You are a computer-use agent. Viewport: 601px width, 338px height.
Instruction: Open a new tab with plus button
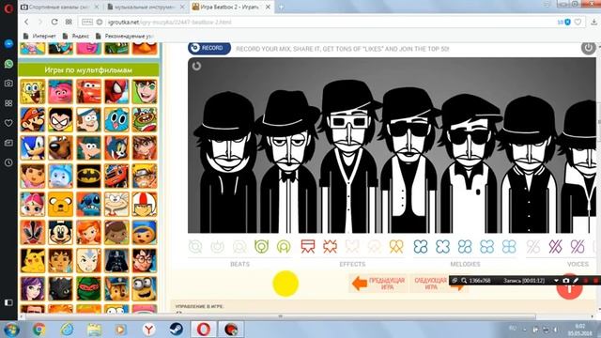coord(282,7)
